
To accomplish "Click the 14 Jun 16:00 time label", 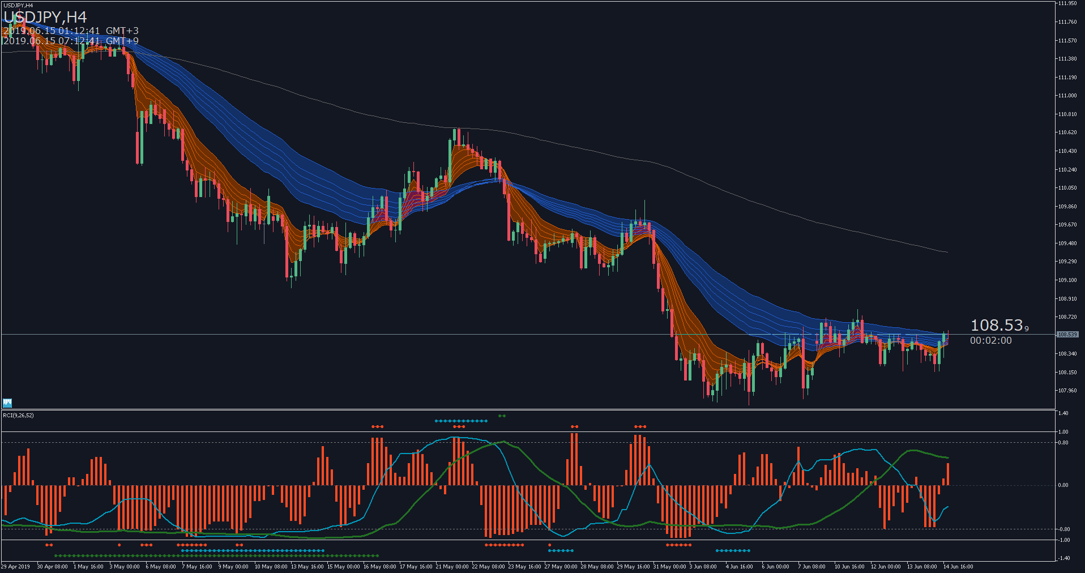I will pyautogui.click(x=959, y=567).
